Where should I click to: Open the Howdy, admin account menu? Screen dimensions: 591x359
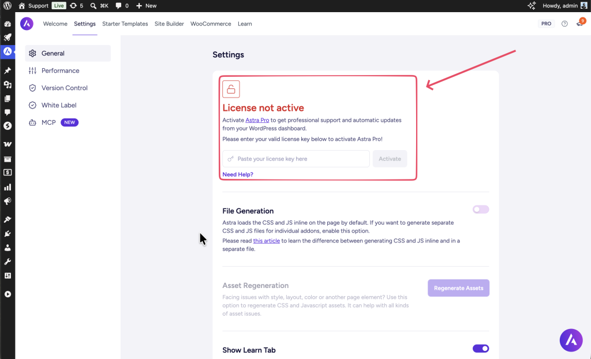click(564, 6)
